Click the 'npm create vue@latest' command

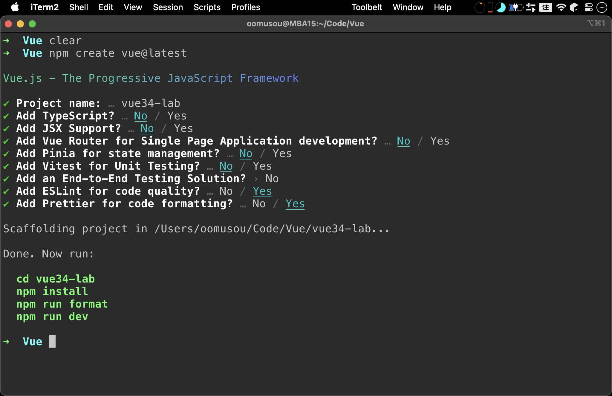click(x=118, y=53)
